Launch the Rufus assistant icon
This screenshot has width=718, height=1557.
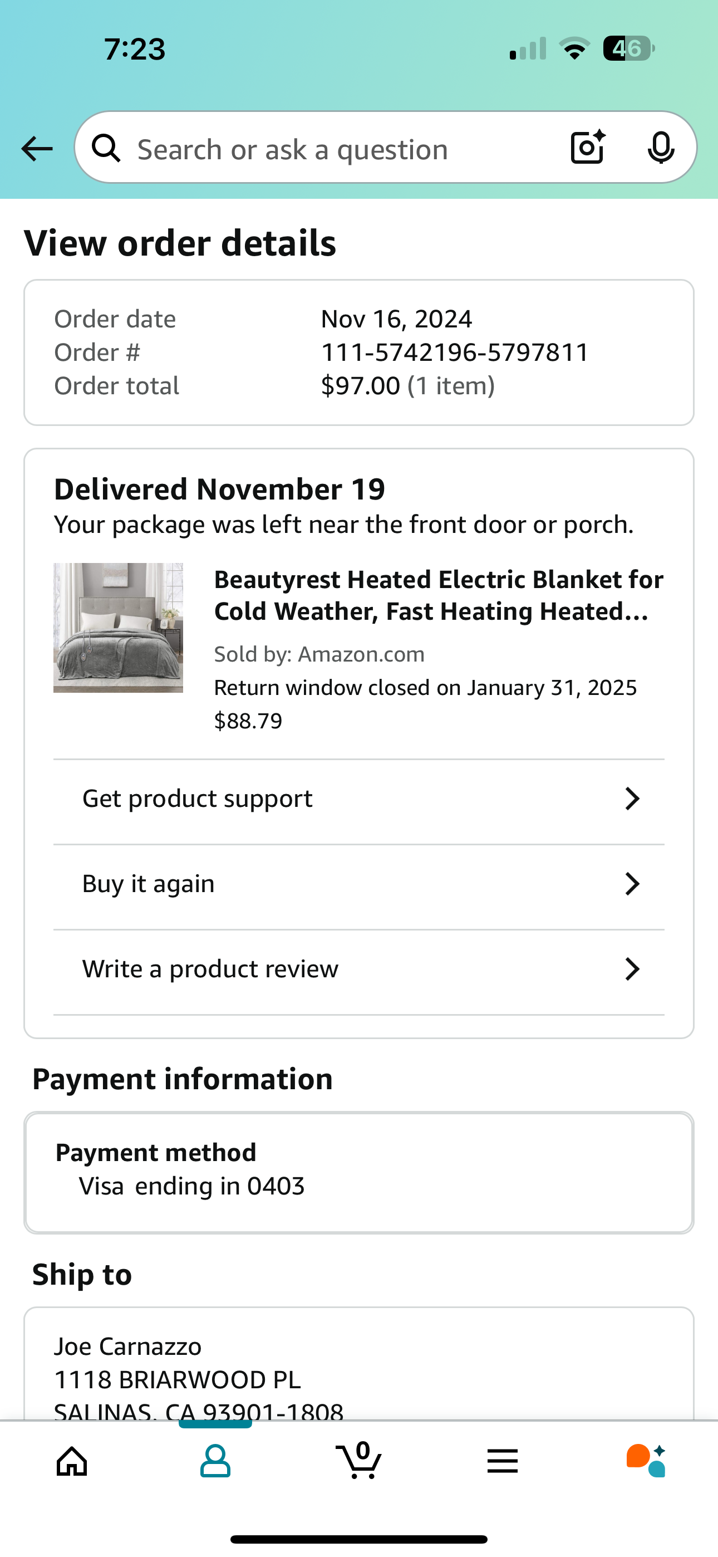pyautogui.click(x=646, y=1460)
